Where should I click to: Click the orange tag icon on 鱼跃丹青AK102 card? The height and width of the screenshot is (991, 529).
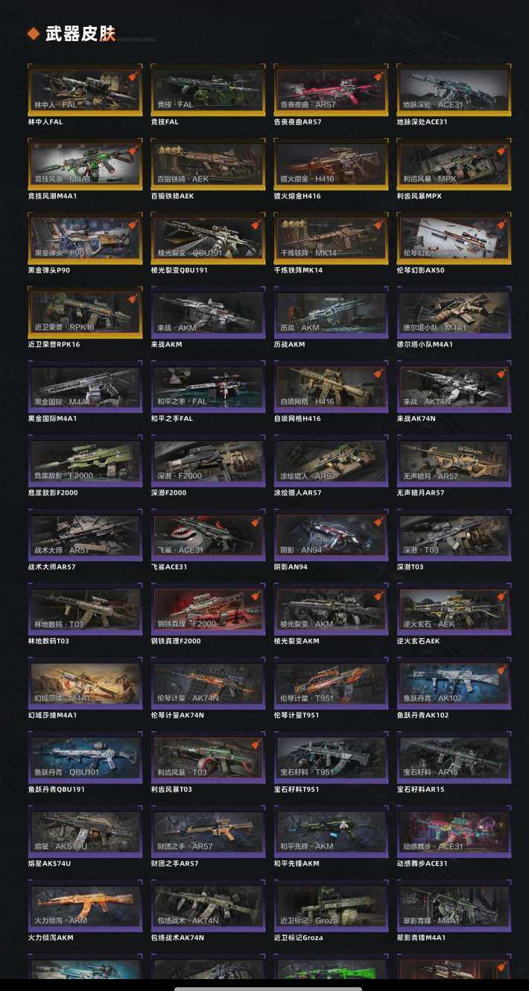pos(503,670)
